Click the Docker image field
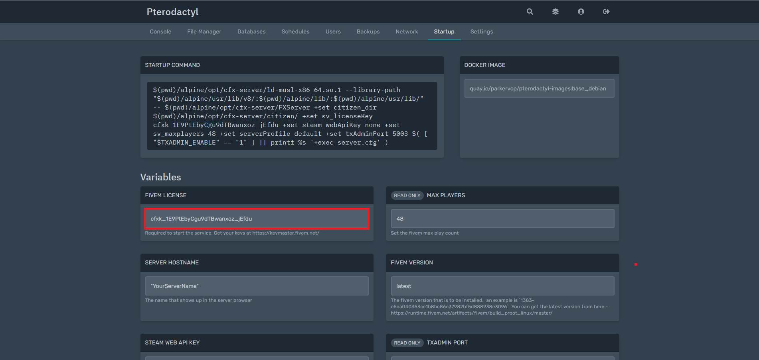The image size is (759, 360). coord(539,88)
